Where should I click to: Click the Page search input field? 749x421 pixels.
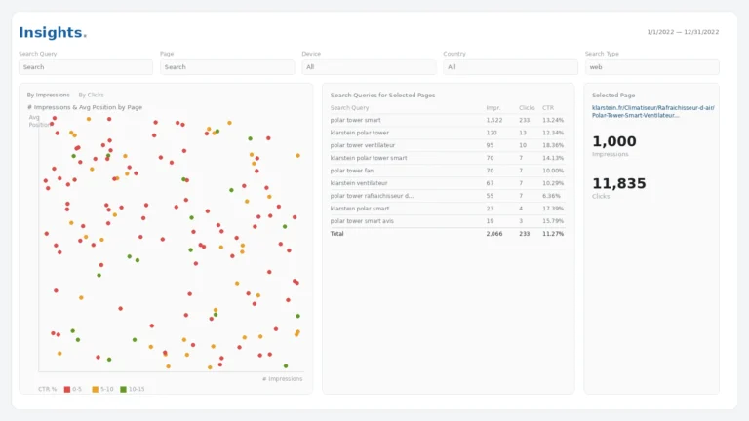[227, 67]
